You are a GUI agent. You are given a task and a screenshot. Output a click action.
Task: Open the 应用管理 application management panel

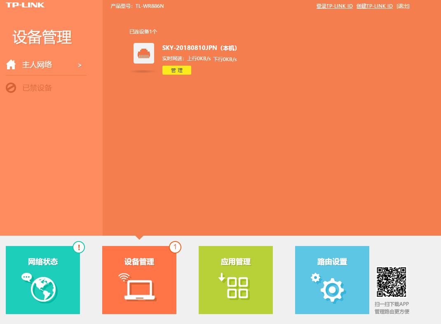(235, 280)
